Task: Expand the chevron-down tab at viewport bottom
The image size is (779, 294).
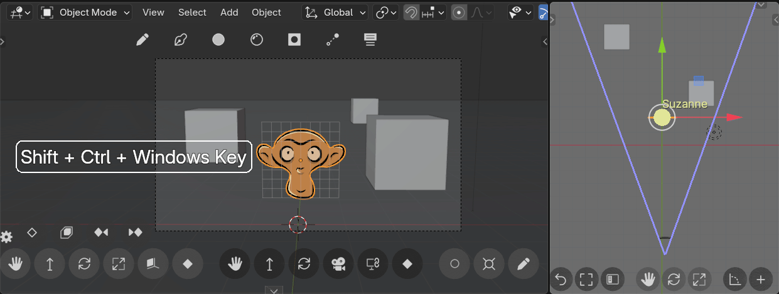Action: [x=273, y=290]
